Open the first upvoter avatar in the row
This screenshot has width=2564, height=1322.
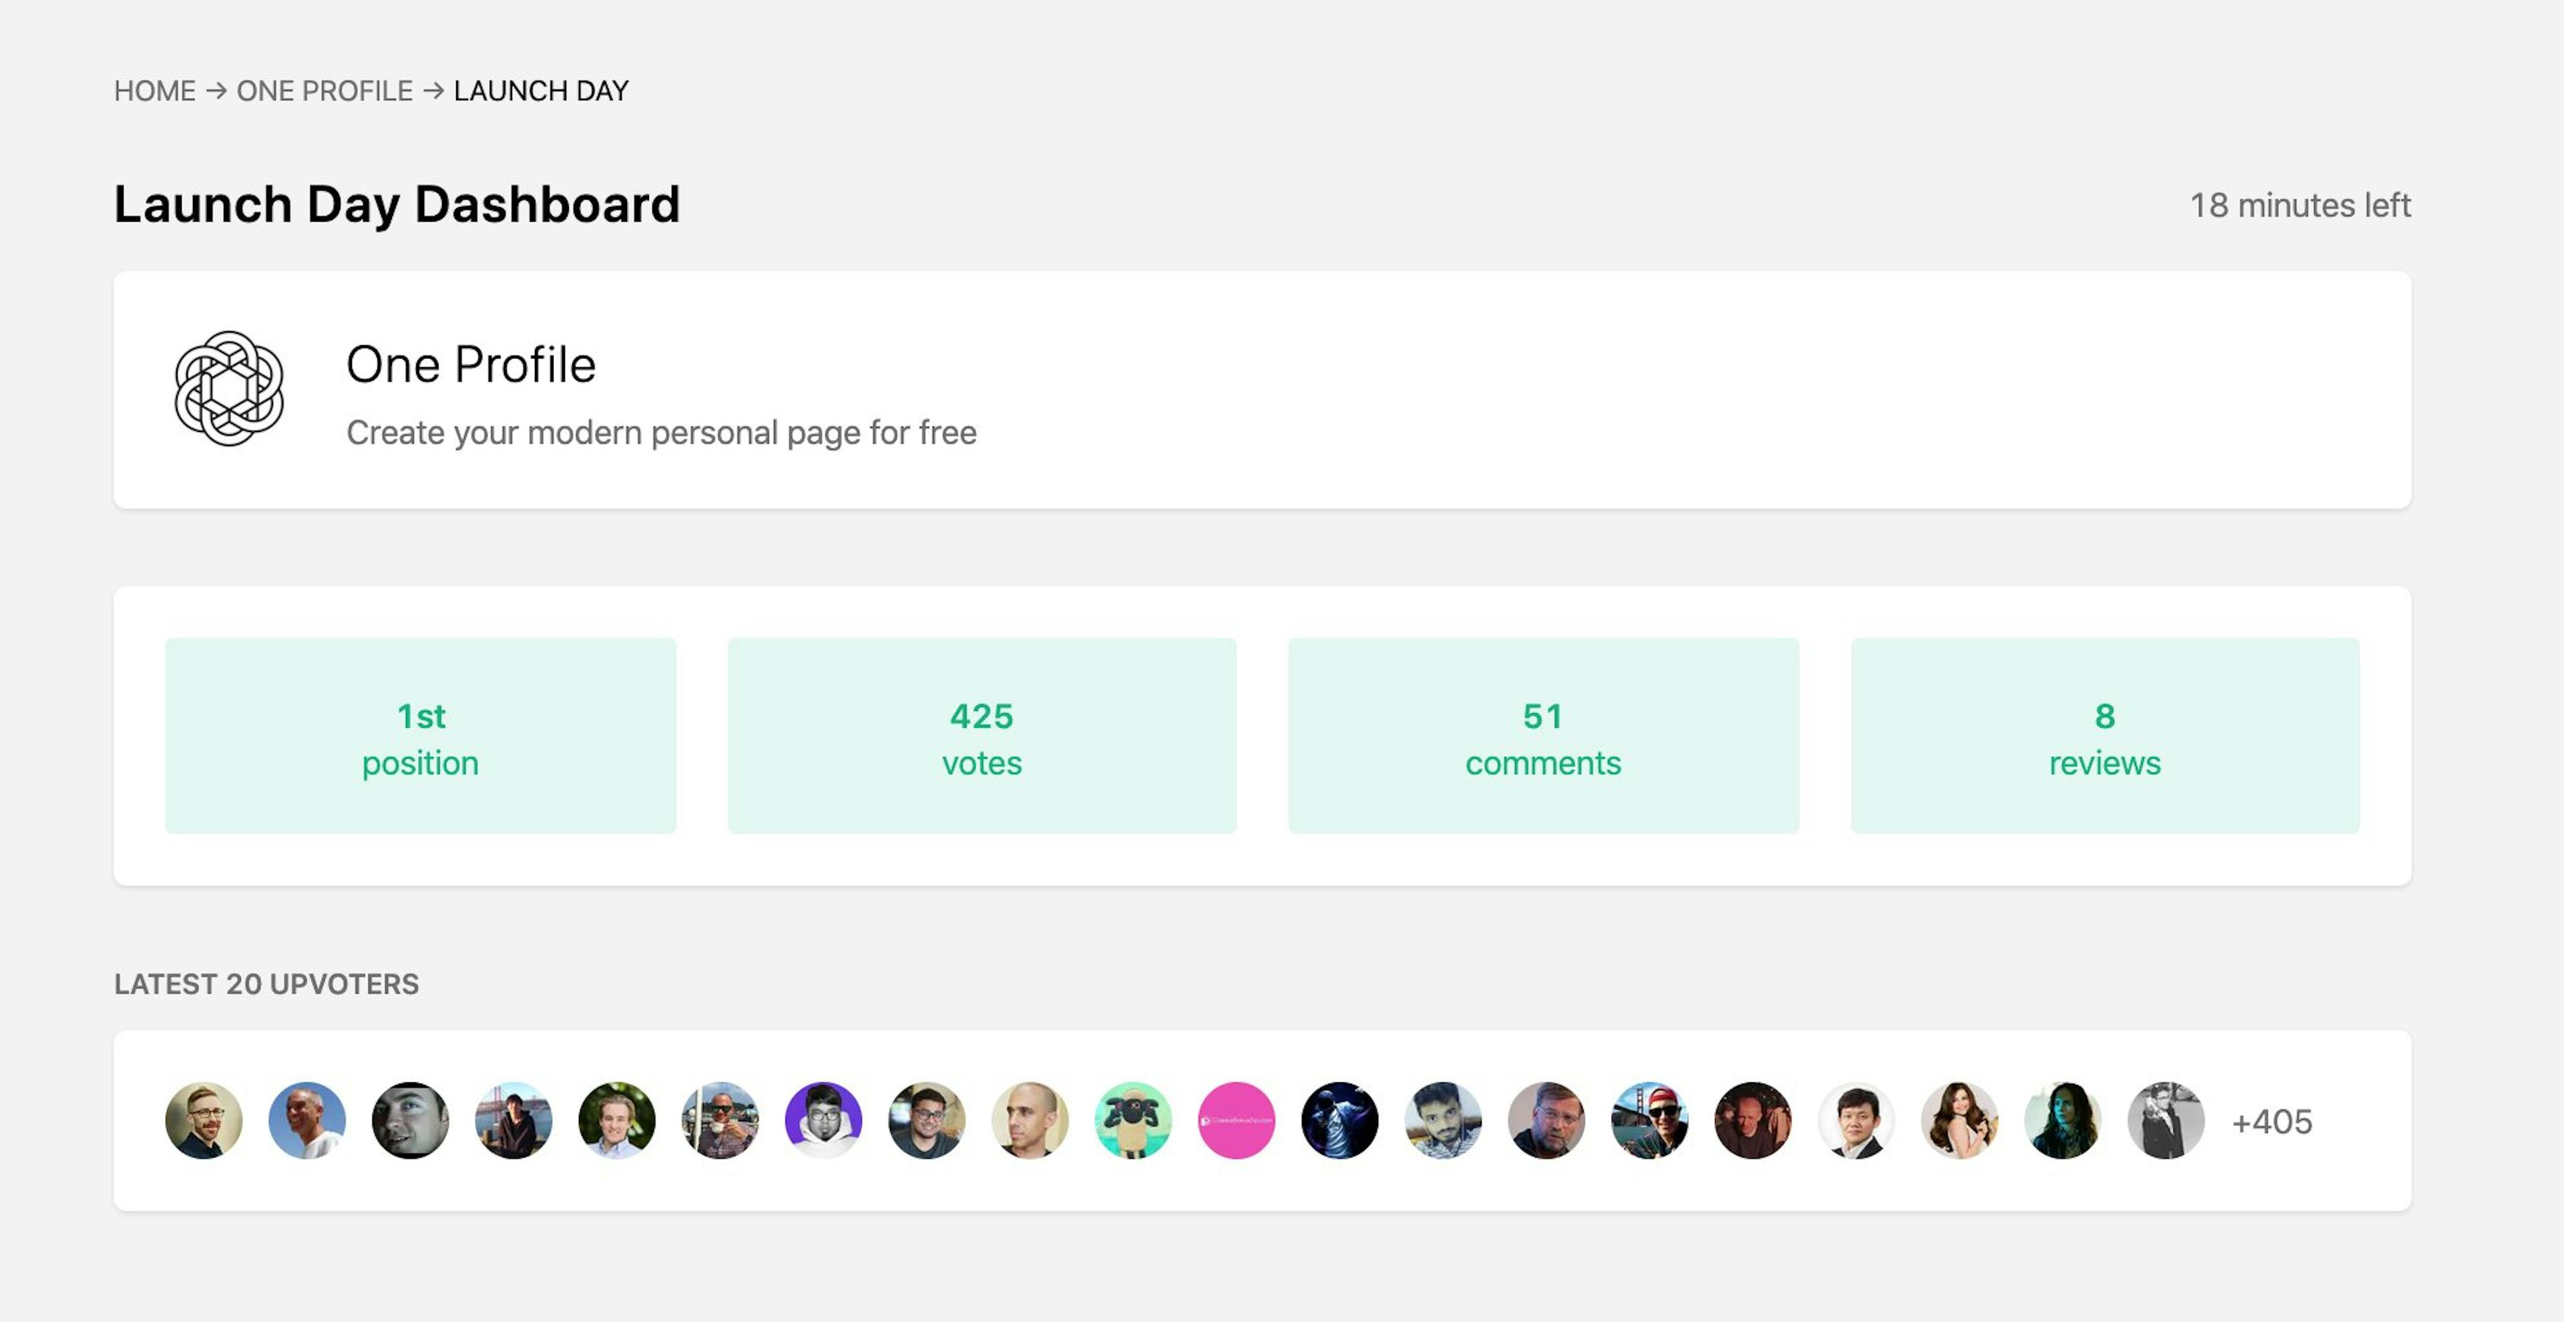point(204,1120)
